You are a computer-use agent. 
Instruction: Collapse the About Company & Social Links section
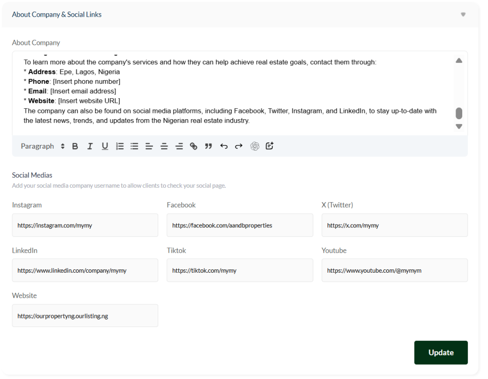click(463, 15)
